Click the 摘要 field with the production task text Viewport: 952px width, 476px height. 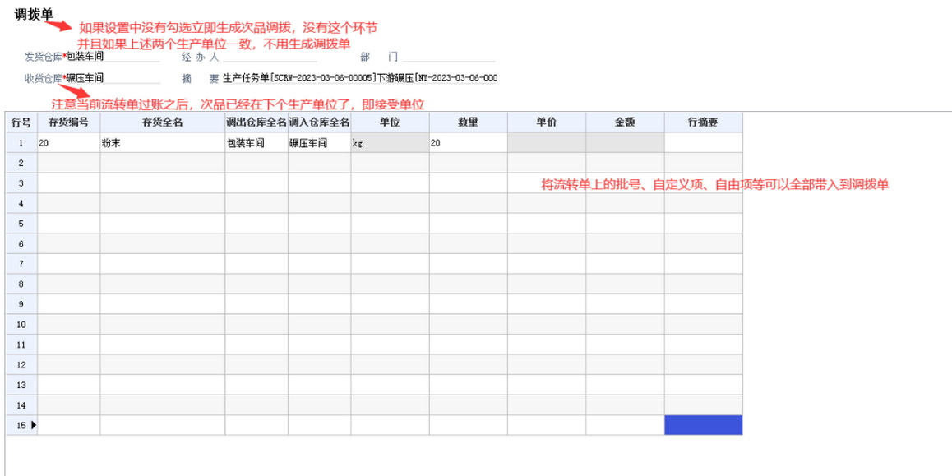(360, 78)
